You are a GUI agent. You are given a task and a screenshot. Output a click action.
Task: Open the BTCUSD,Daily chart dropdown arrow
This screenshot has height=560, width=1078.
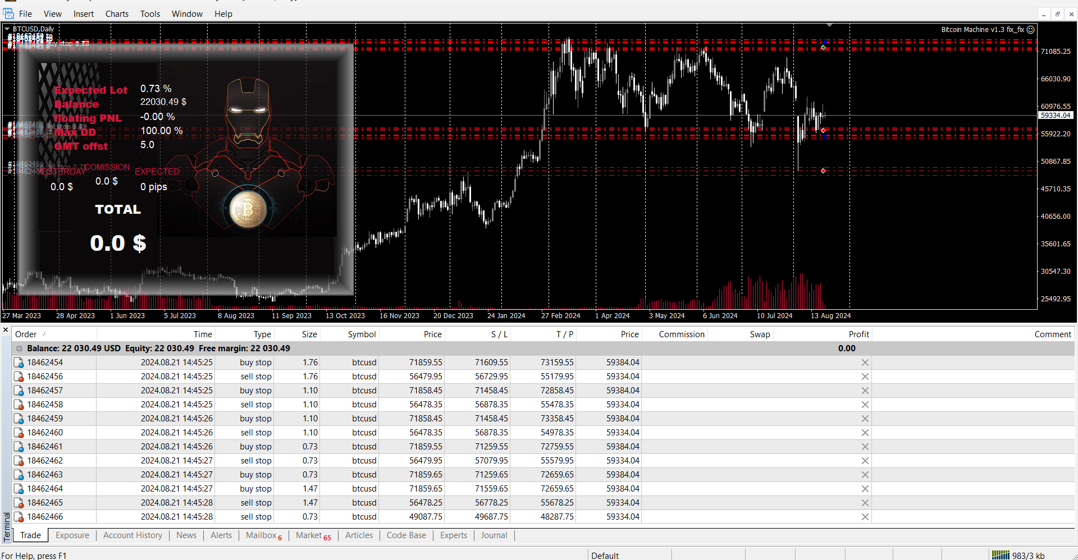(7, 29)
